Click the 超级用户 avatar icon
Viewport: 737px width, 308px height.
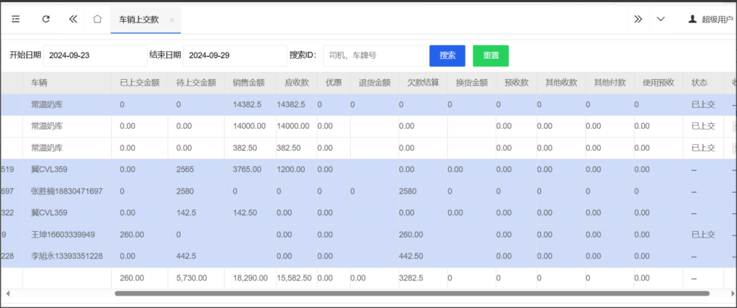click(693, 19)
